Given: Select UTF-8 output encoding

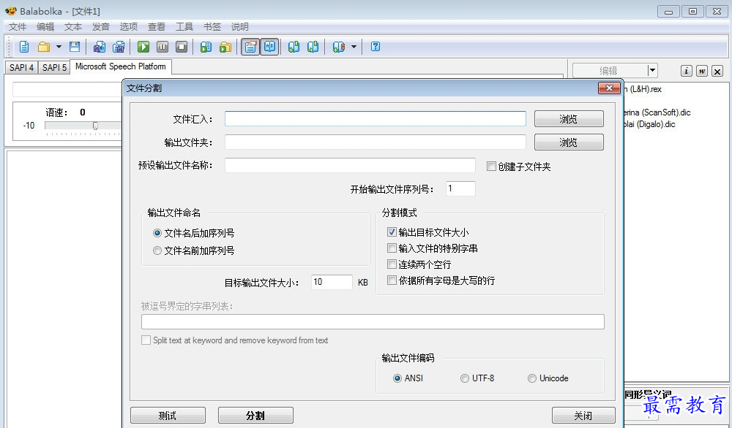Looking at the screenshot, I should tap(465, 378).
